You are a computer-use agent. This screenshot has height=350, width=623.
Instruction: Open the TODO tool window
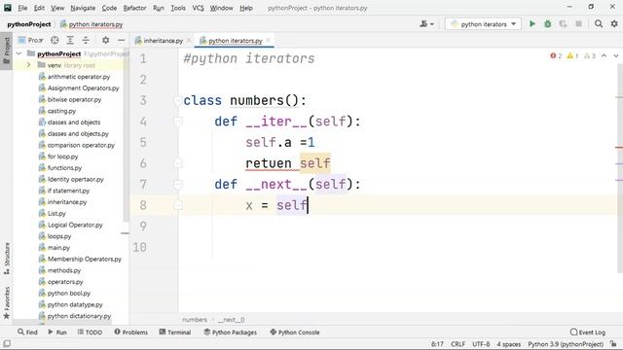point(90,332)
